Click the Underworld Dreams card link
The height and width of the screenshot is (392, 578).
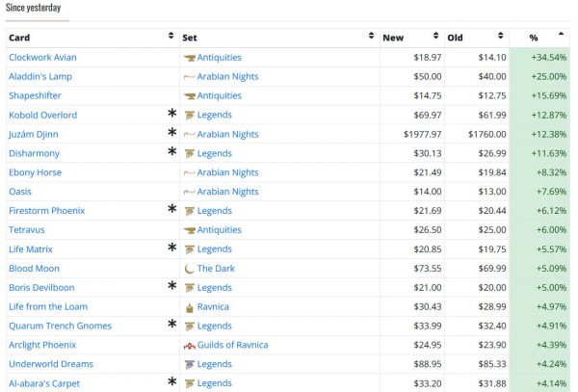50,364
